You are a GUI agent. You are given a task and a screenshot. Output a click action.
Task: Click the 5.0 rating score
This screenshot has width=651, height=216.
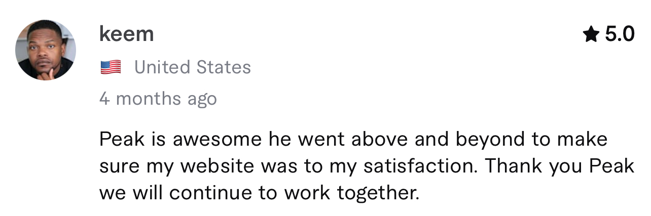tap(619, 35)
